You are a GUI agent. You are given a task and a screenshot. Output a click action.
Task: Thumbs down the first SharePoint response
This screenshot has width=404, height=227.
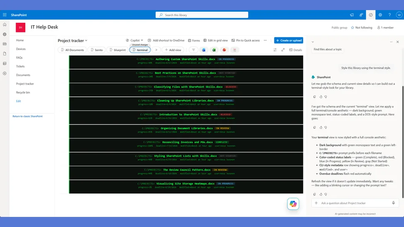pos(326,97)
